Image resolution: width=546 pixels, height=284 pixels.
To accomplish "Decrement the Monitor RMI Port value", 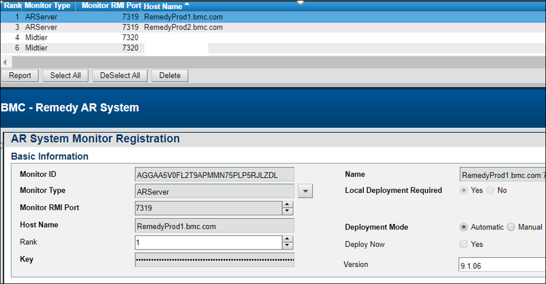I will click(288, 211).
